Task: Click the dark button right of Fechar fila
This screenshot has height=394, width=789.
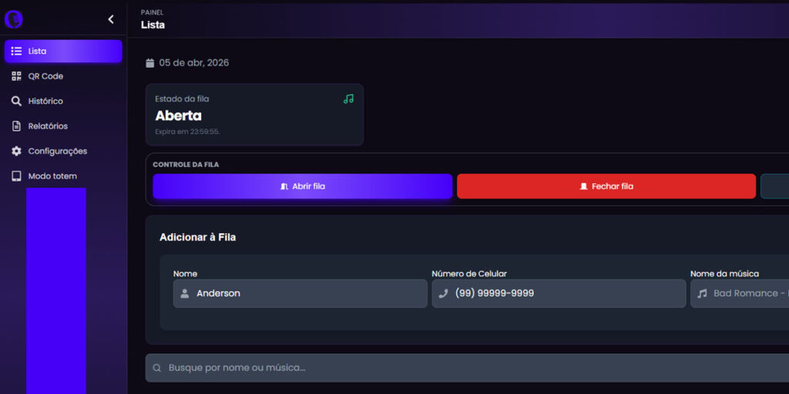Action: (x=774, y=186)
